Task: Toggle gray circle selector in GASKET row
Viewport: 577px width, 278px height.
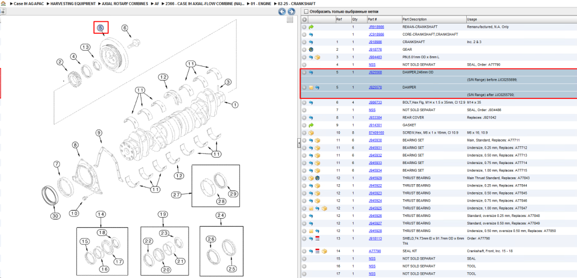Action: click(x=304, y=125)
